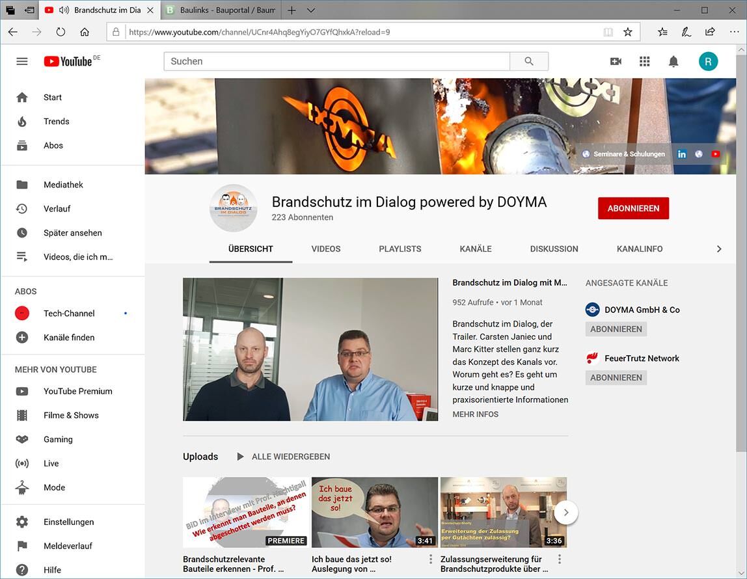The height and width of the screenshot is (579, 747).
Task: Open a new browser tab
Action: coord(292,10)
